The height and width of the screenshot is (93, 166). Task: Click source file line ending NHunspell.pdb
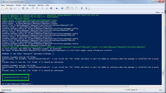point(38,30)
